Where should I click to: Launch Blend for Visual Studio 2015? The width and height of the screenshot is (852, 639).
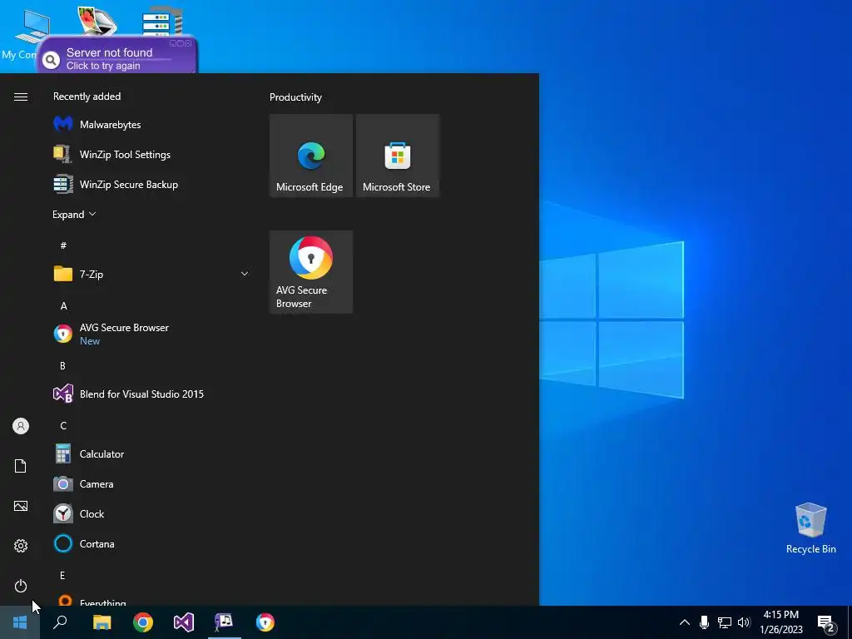[x=150, y=394]
